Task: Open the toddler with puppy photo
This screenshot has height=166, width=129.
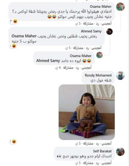Action: pyautogui.click(x=87, y=112)
